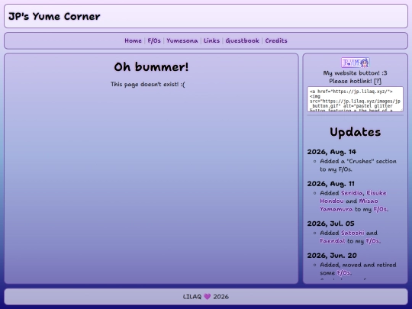Click the 2026, Jun. 20 date heading
The width and height of the screenshot is (412, 309).
click(x=332, y=256)
